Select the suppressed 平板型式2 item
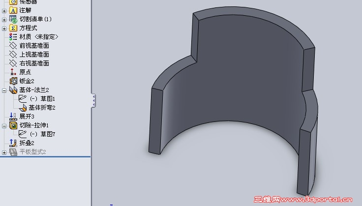The width and height of the screenshot is (362, 206). [x=32, y=152]
